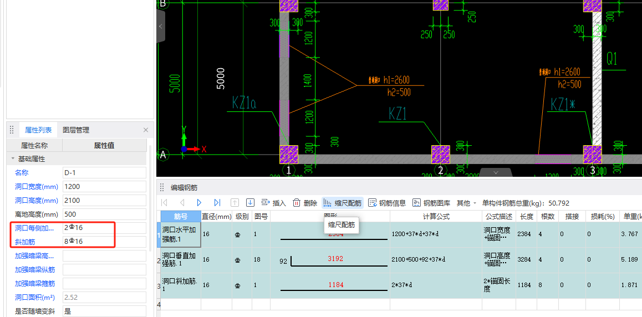Click the red shape length 3192
This screenshot has height=317, width=642.
pos(335,259)
